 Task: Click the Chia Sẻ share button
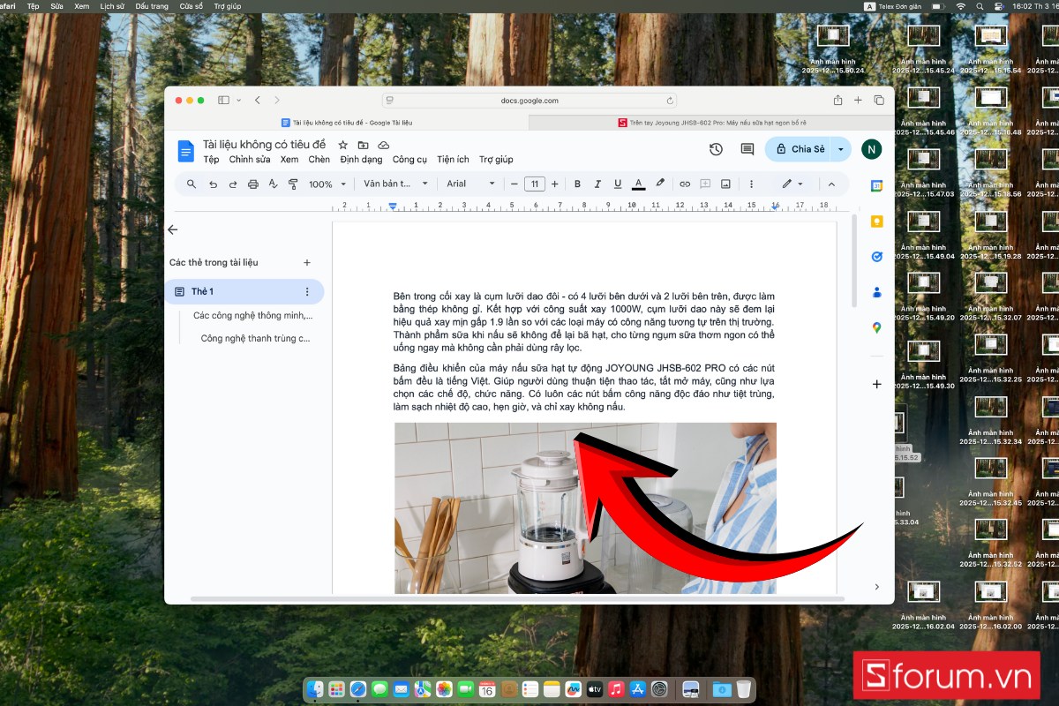[x=800, y=149]
